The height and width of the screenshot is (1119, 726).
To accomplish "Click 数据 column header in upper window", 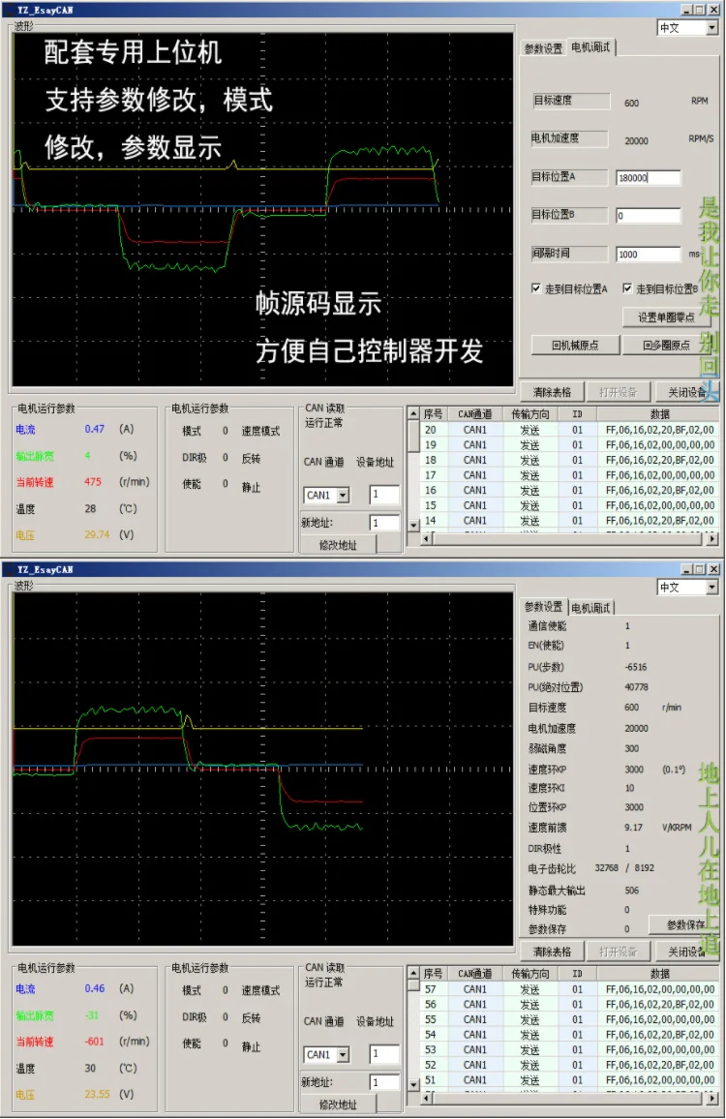I will [x=659, y=414].
